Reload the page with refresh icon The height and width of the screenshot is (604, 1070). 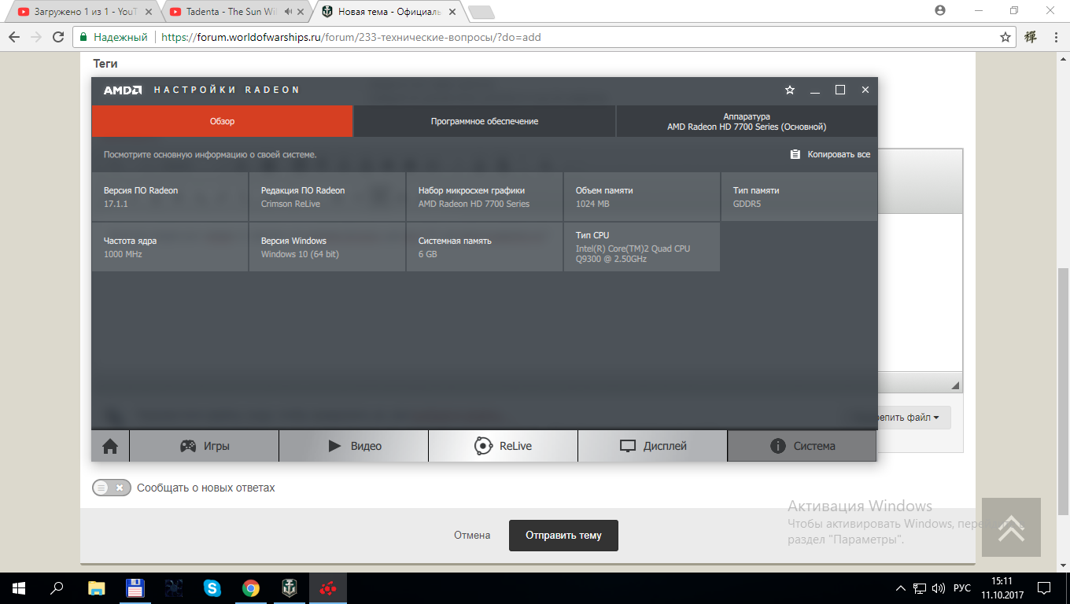(58, 37)
